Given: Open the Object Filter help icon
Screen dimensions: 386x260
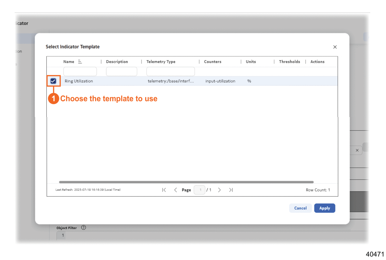Looking at the screenshot, I should (84, 228).
